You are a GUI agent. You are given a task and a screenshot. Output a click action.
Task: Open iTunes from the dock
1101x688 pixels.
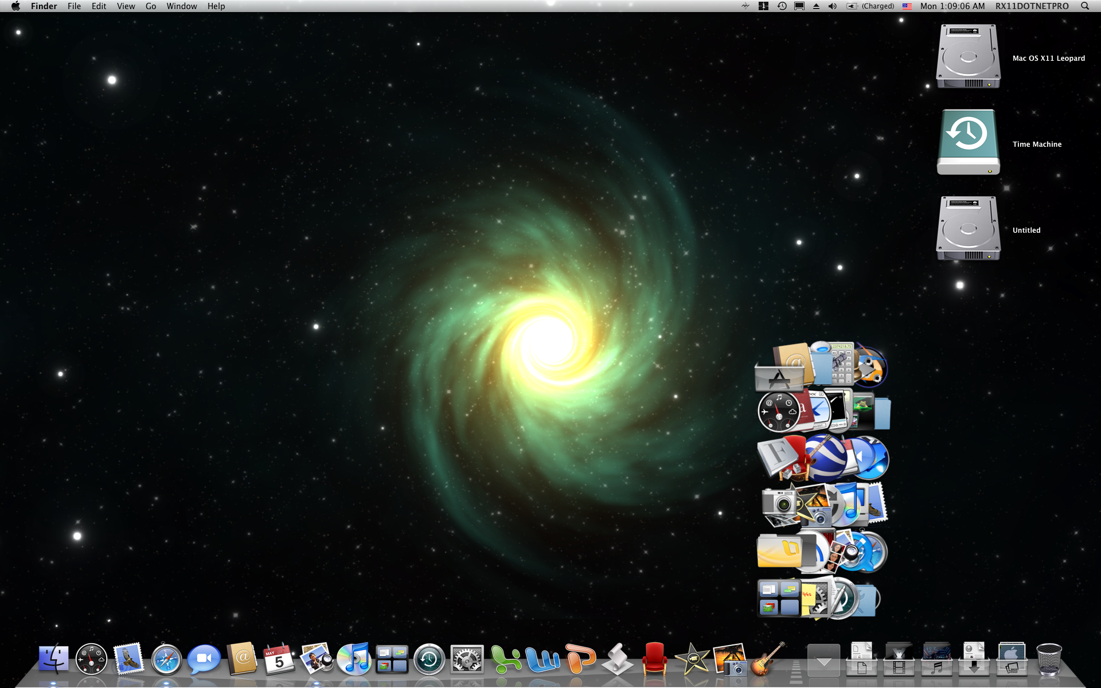(354, 659)
